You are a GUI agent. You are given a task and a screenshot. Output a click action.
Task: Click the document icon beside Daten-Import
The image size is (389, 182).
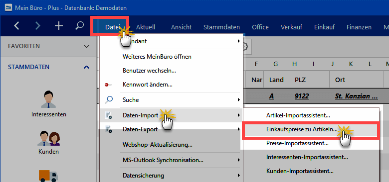pyautogui.click(x=109, y=115)
